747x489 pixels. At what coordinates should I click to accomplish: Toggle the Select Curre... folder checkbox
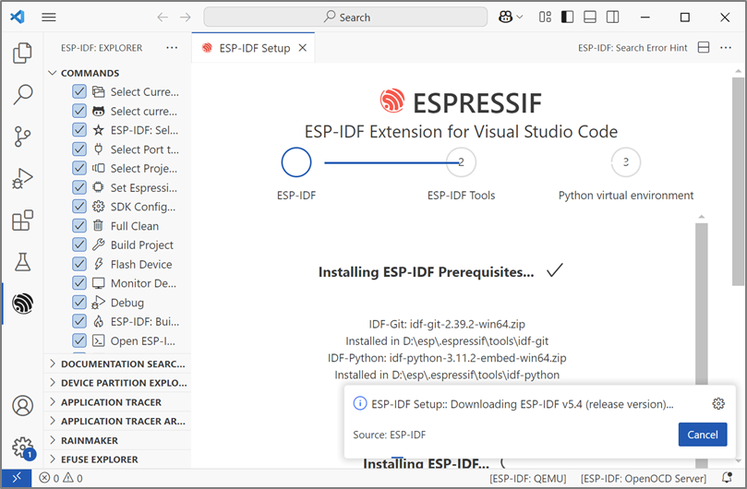(79, 91)
